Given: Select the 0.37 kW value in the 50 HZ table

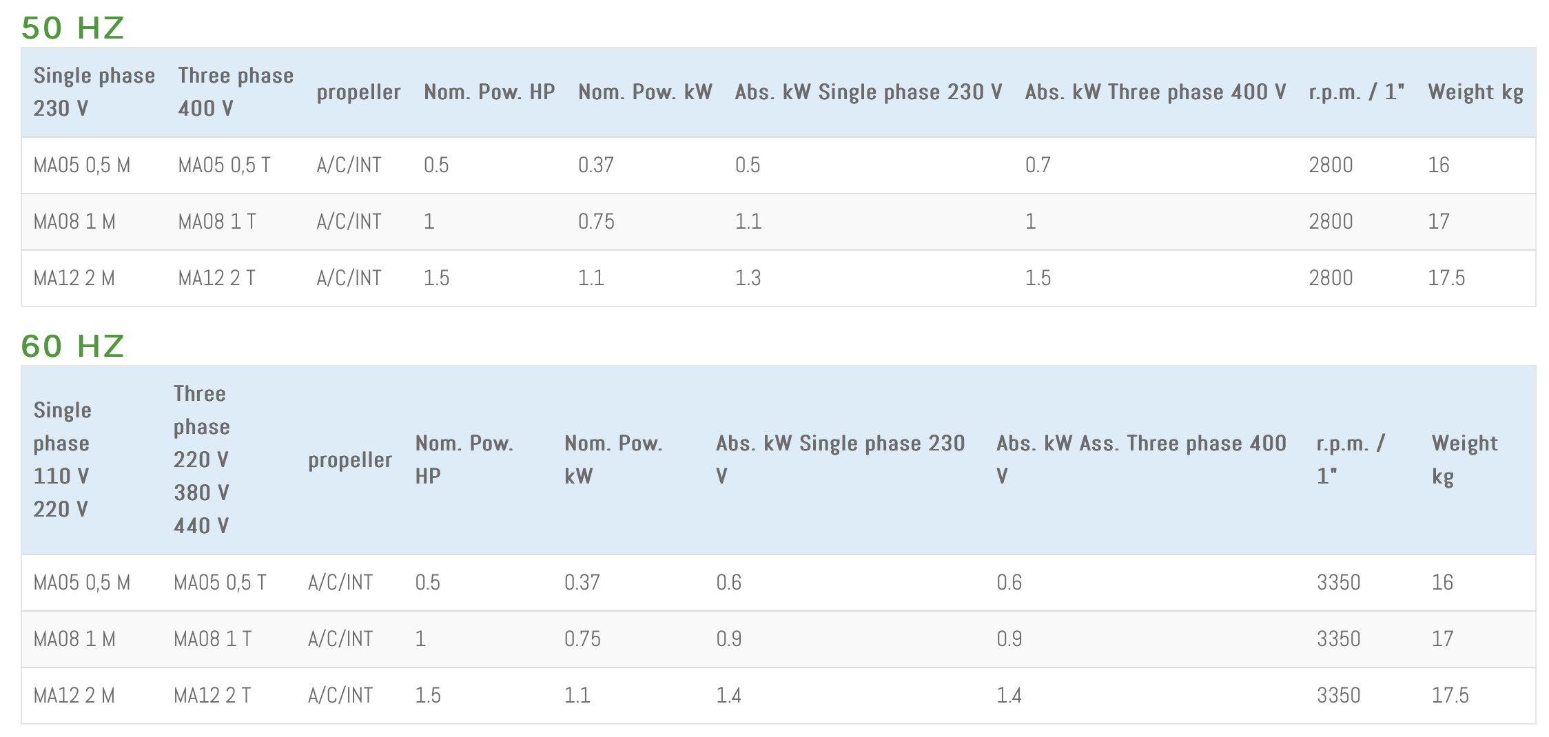Looking at the screenshot, I should [x=595, y=165].
